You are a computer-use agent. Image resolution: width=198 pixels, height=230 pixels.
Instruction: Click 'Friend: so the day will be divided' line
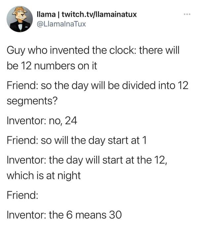pyautogui.click(x=98, y=86)
